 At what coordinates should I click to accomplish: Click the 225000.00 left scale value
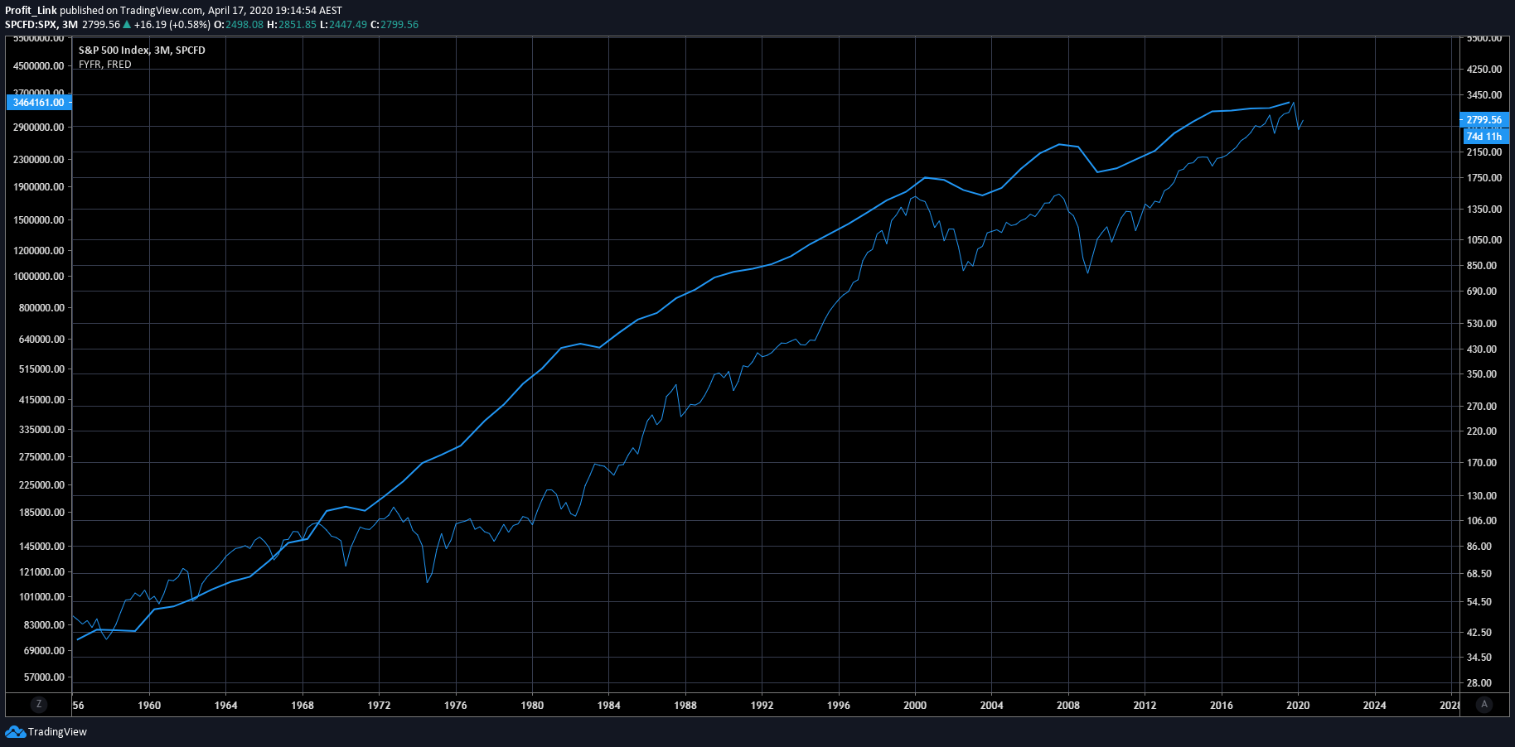[x=41, y=485]
